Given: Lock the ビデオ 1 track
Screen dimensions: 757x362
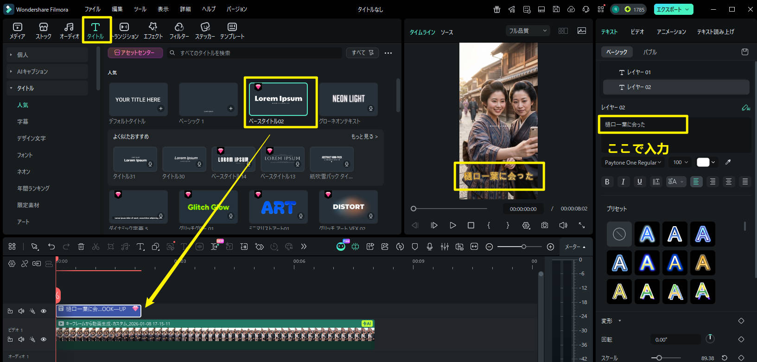Looking at the screenshot, I should click(10, 339).
